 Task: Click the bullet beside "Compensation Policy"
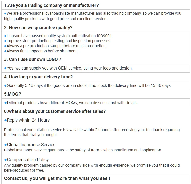(x=5, y=160)
